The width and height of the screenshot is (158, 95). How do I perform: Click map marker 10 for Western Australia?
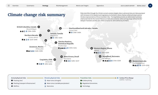tap(130, 61)
